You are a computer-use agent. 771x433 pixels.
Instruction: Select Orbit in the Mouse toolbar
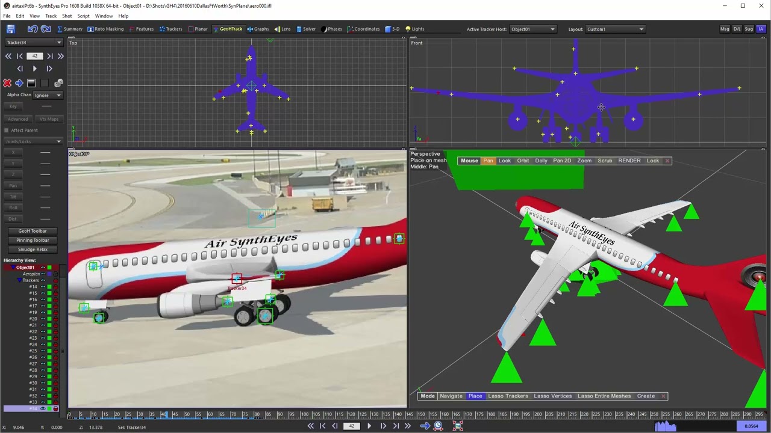pyautogui.click(x=523, y=161)
